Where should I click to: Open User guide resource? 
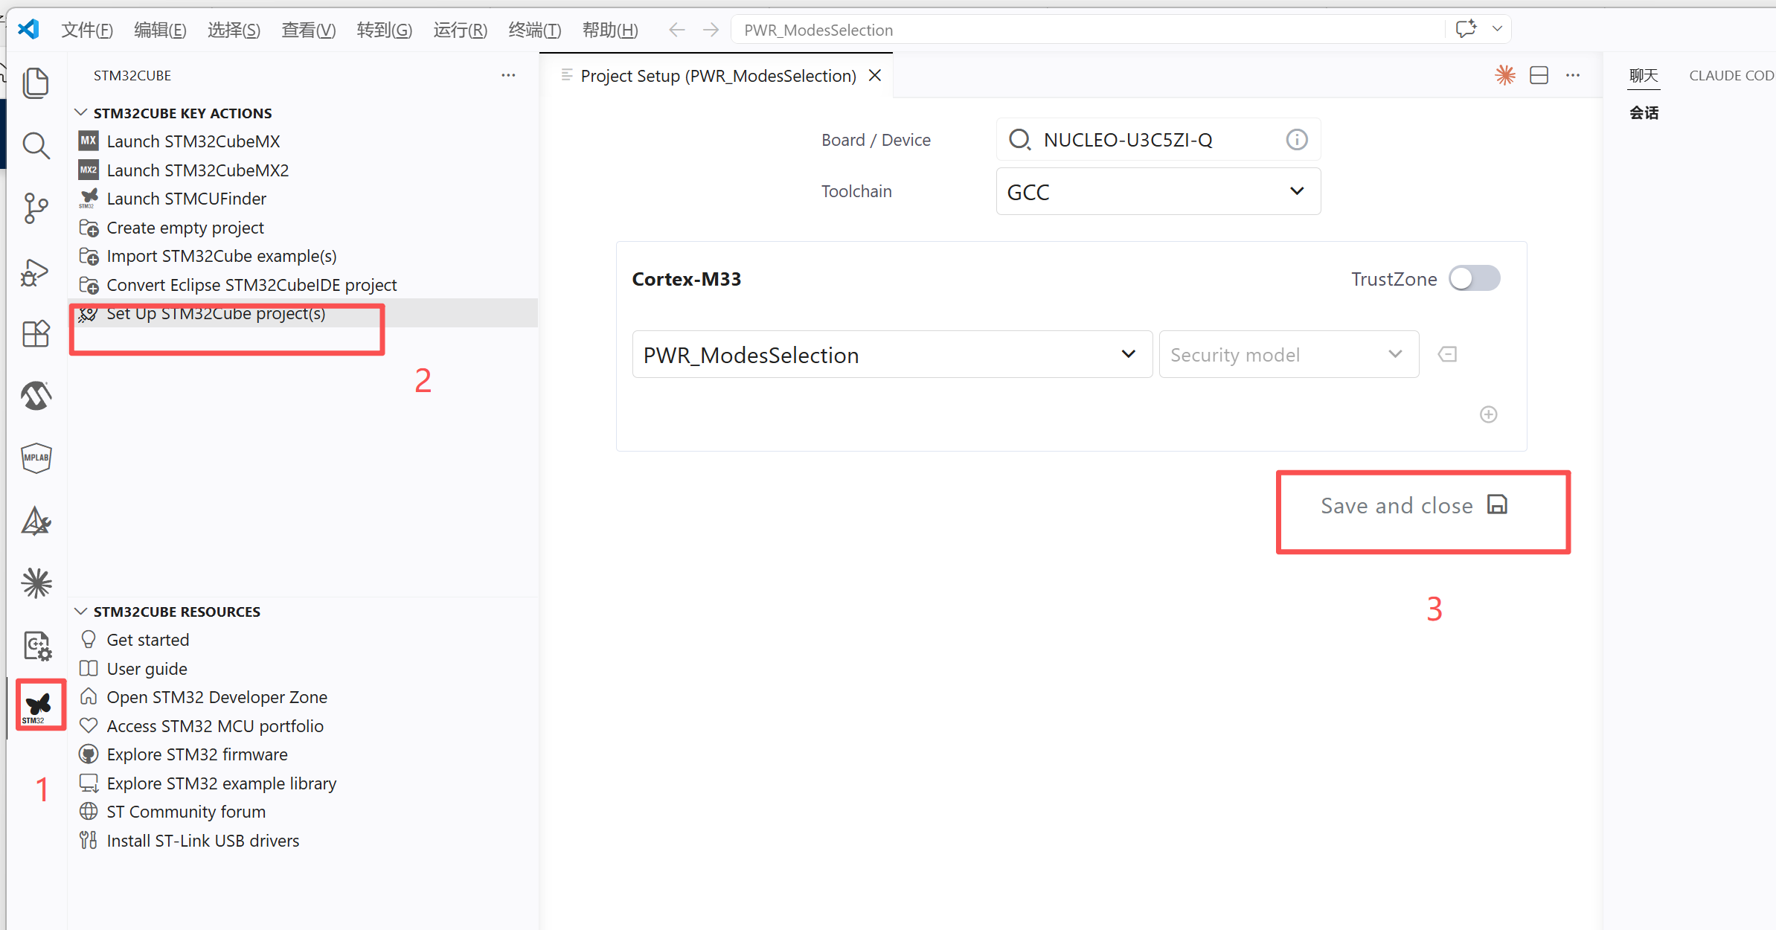tap(147, 669)
